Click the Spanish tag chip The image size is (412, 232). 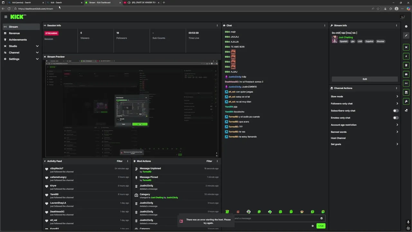coord(344,41)
